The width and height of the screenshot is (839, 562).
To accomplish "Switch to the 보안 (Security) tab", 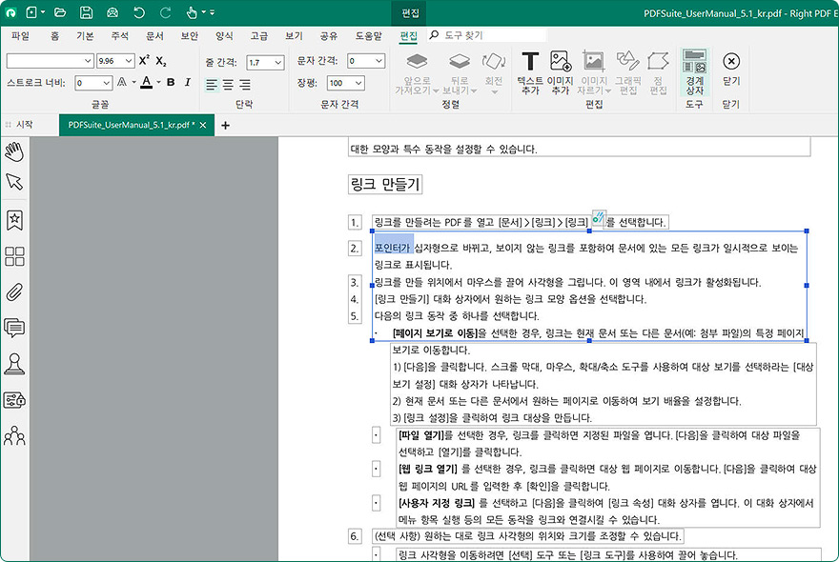I will (190, 36).
